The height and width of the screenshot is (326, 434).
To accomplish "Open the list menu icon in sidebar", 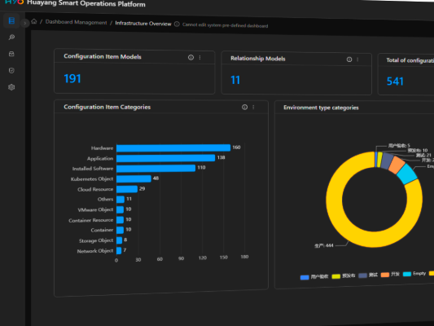I will coord(11,20).
